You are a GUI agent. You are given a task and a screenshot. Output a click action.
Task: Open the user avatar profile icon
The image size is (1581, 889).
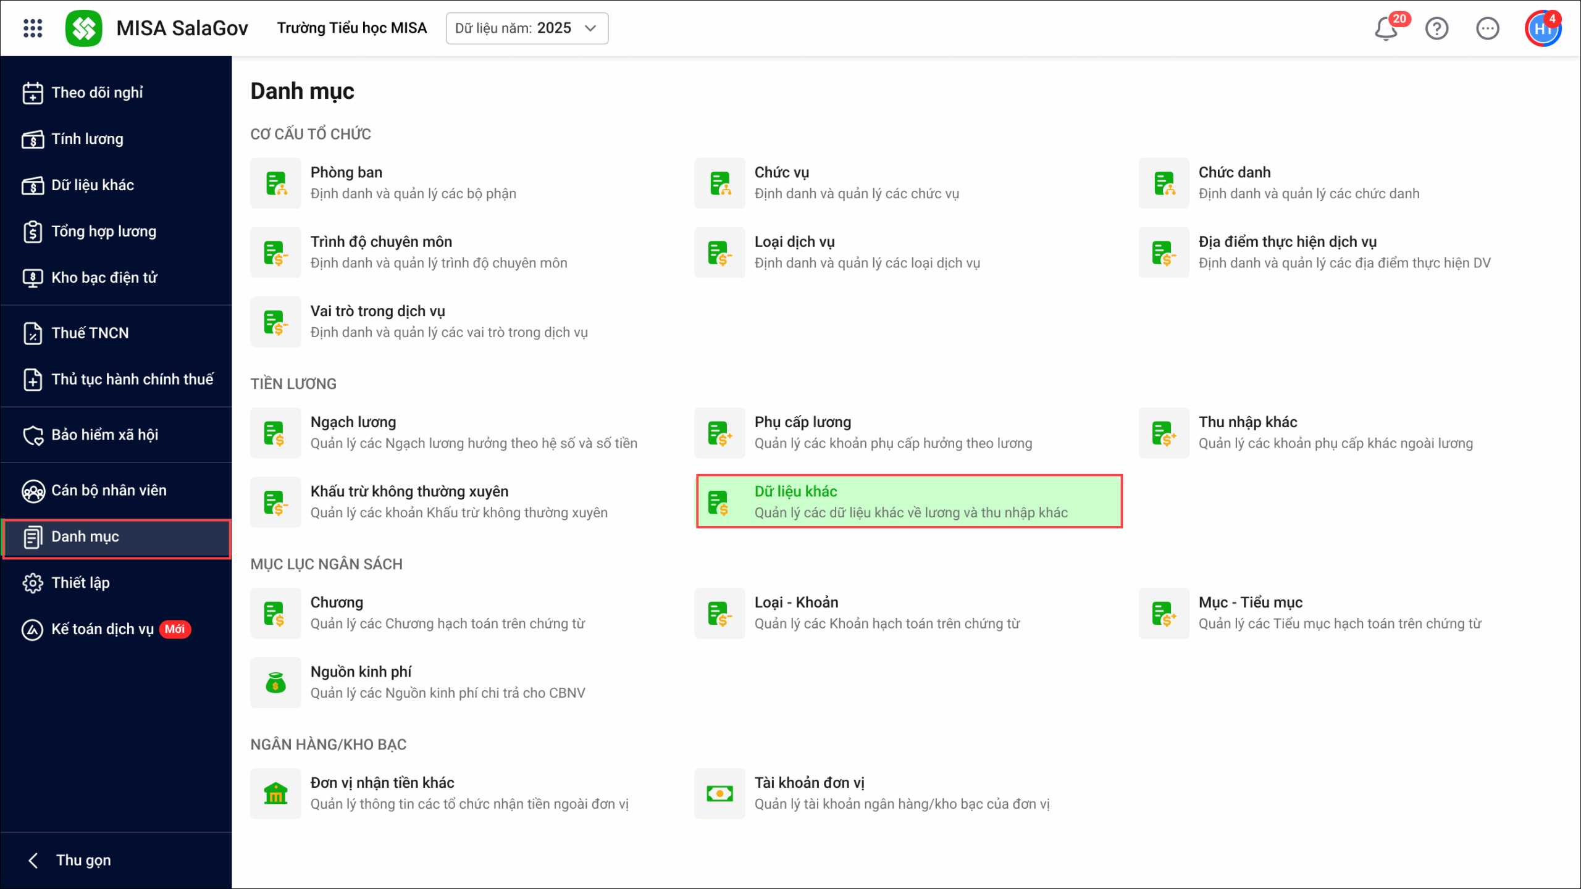tap(1542, 28)
